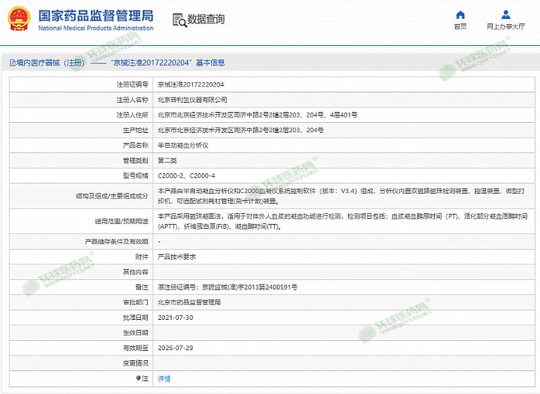Click National Medical Products Administration English subtitle

pos(95,28)
